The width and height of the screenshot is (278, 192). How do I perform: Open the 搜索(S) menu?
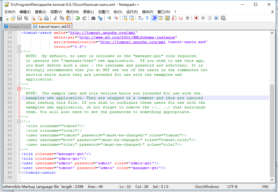click(40, 12)
